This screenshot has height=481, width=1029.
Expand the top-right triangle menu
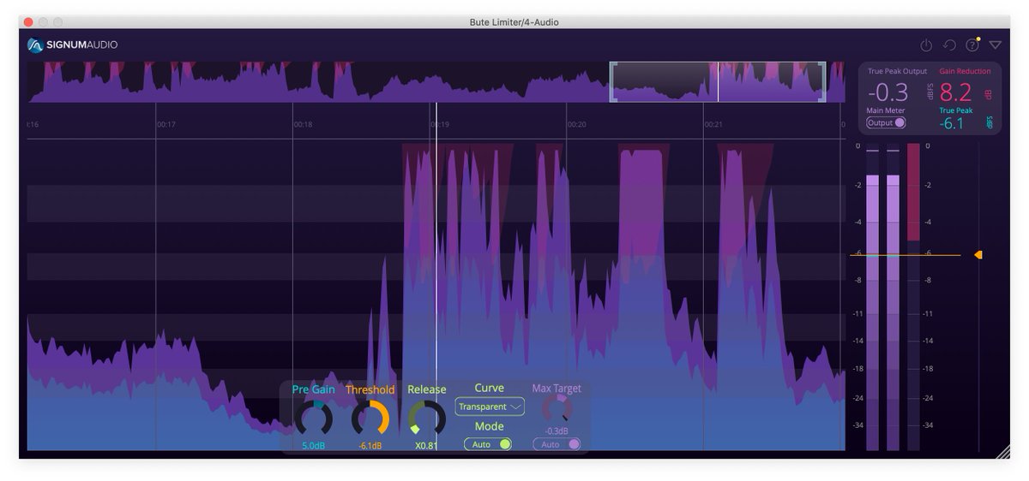(x=996, y=45)
